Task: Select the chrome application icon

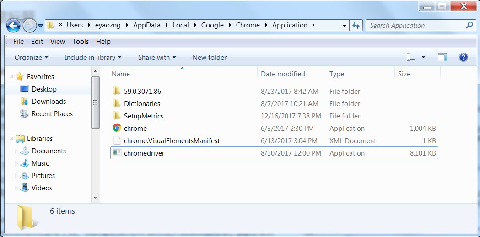Action: pyautogui.click(x=117, y=128)
